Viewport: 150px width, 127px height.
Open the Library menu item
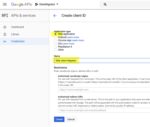[15, 34]
